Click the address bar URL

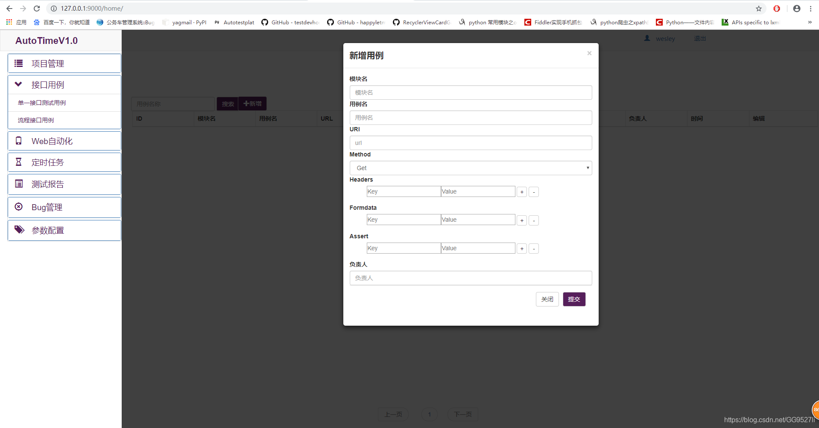coord(92,9)
